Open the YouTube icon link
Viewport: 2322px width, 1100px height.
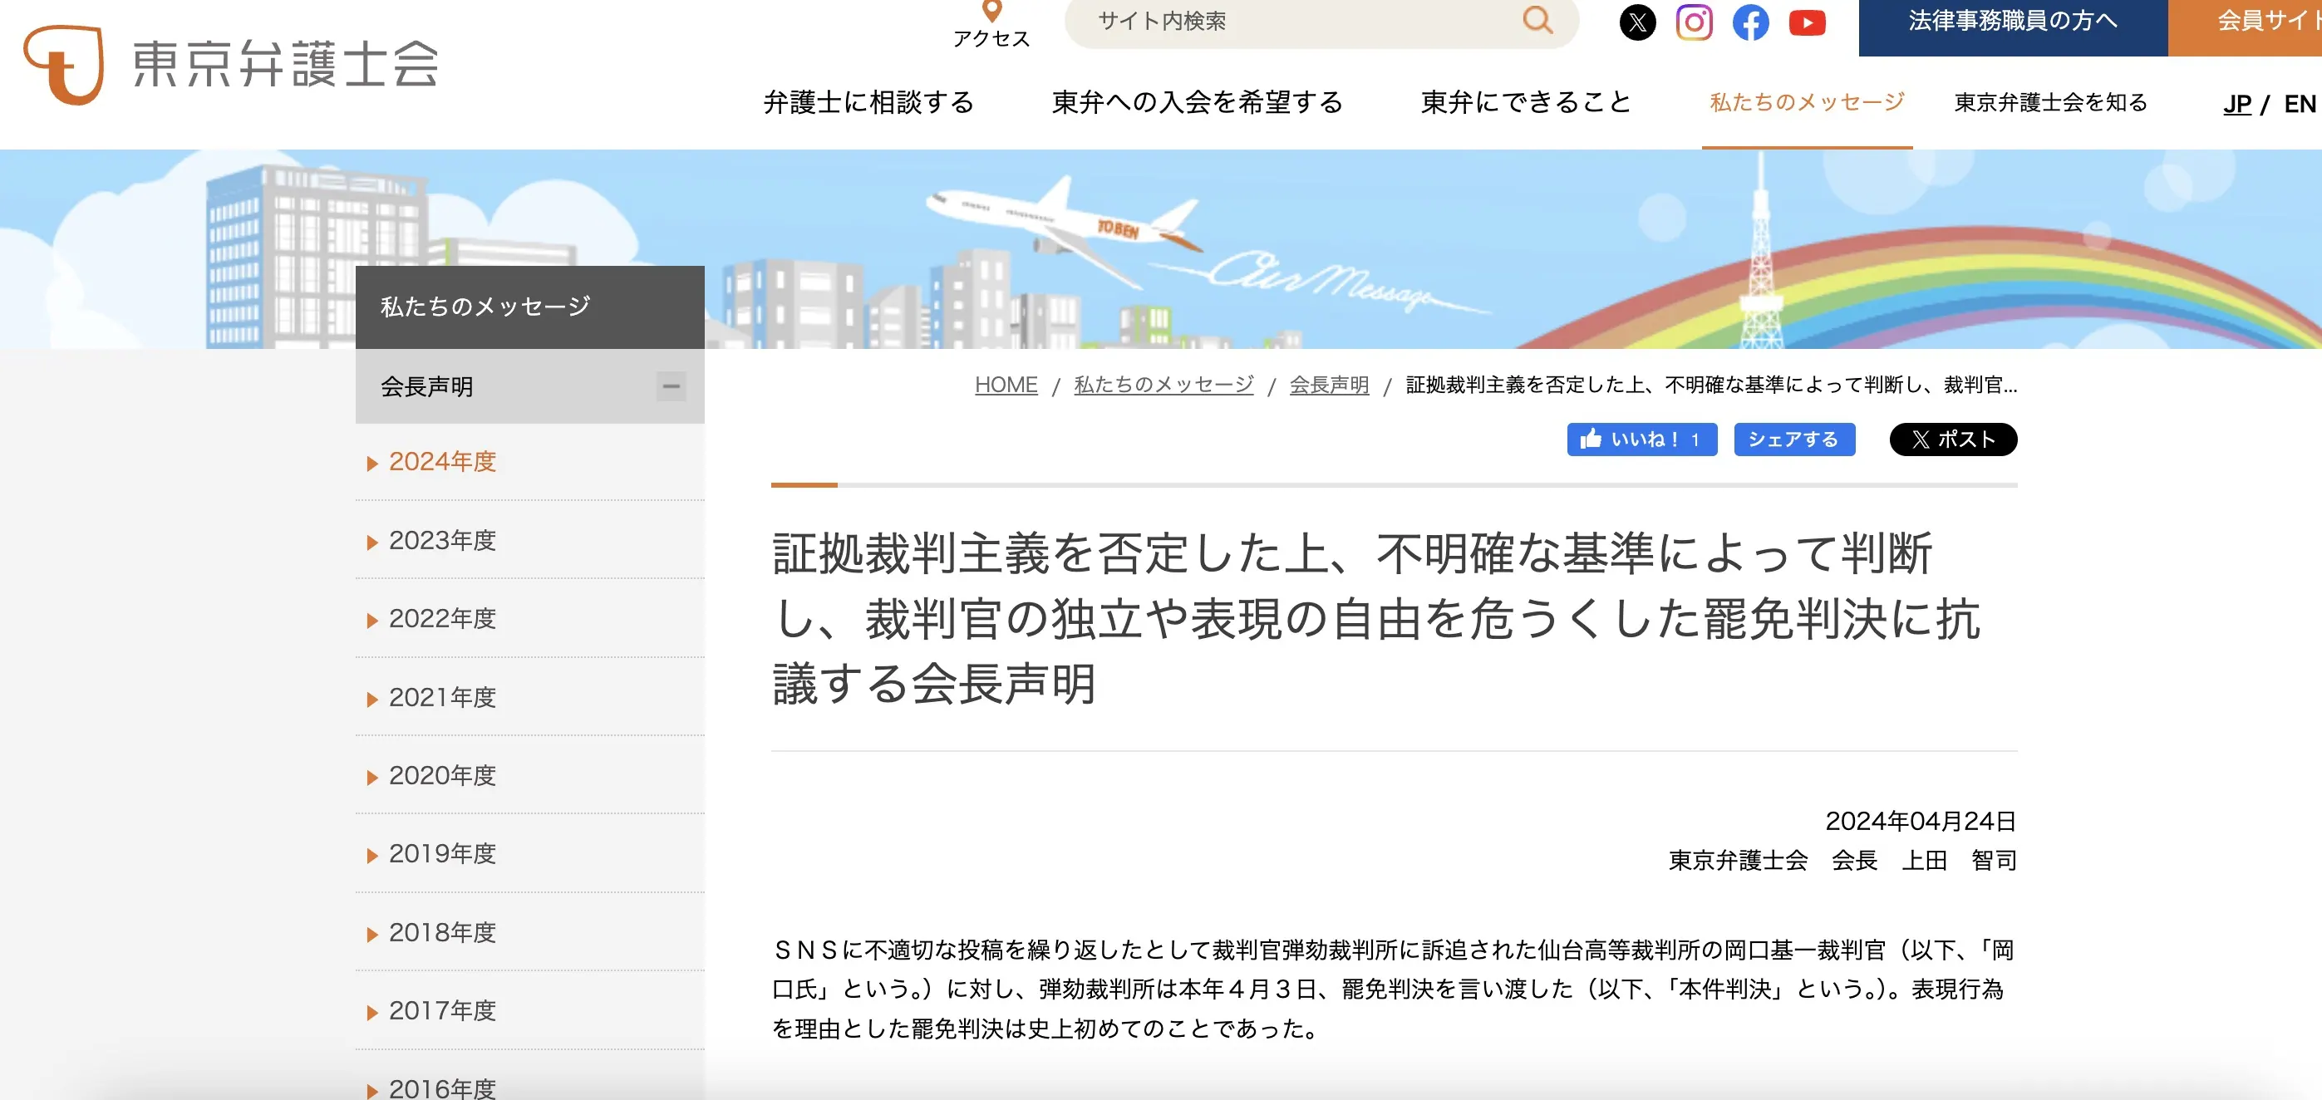(x=1808, y=22)
